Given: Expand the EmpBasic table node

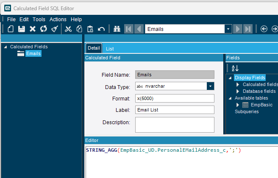Looking at the screenshot, I should (x=238, y=105).
